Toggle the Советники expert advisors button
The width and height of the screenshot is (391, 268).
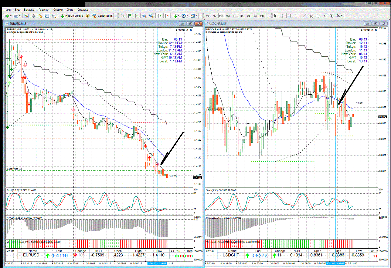(102, 15)
